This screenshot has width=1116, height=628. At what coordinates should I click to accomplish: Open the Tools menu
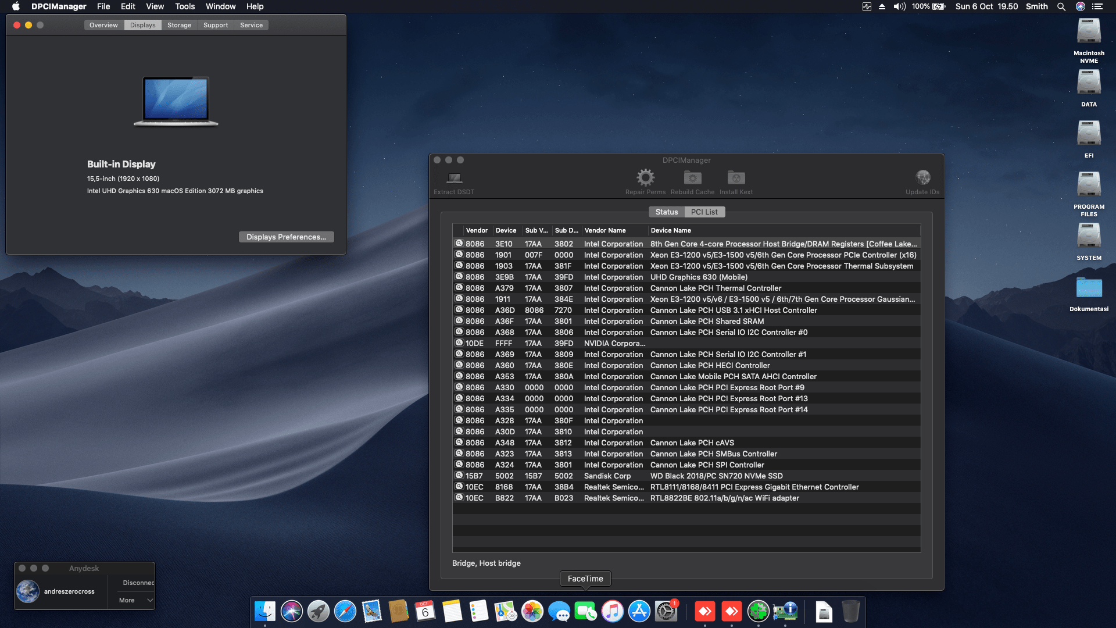point(184,6)
